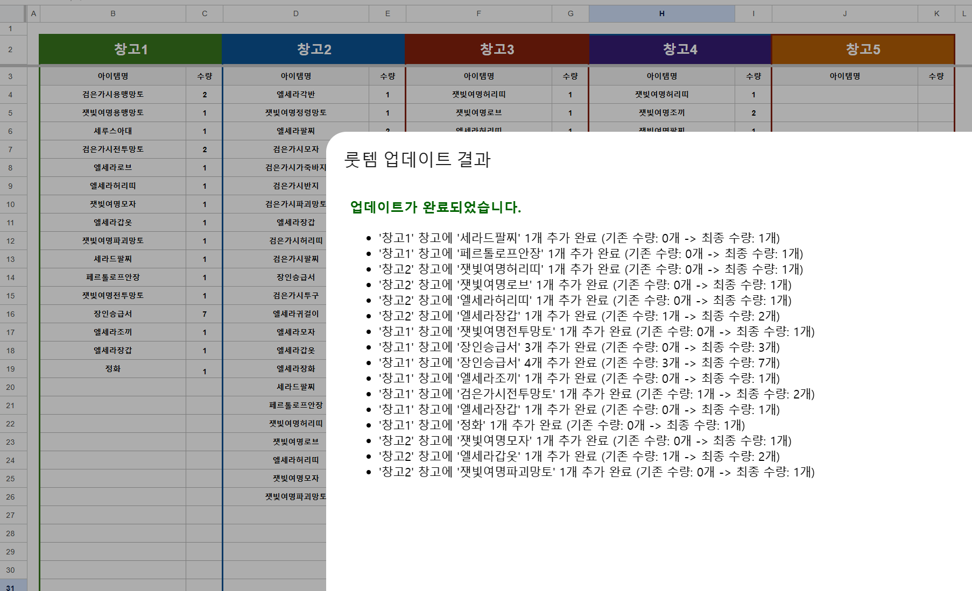Screen dimensions: 972x591
Task: Click cell 엘세라각반 in 창고2
Action: pos(296,95)
